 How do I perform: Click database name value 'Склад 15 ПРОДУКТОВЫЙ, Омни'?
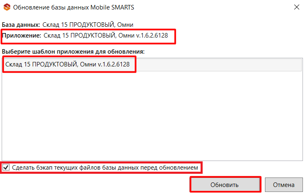(88, 25)
